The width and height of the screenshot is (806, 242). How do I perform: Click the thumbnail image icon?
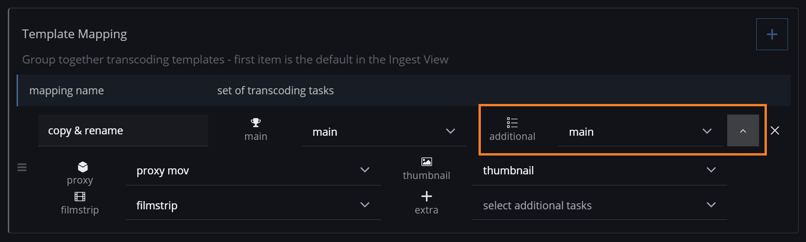426,161
